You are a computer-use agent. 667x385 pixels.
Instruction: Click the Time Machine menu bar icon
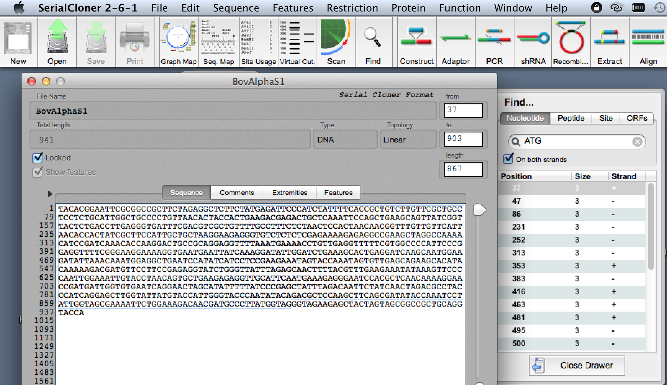coord(659,8)
